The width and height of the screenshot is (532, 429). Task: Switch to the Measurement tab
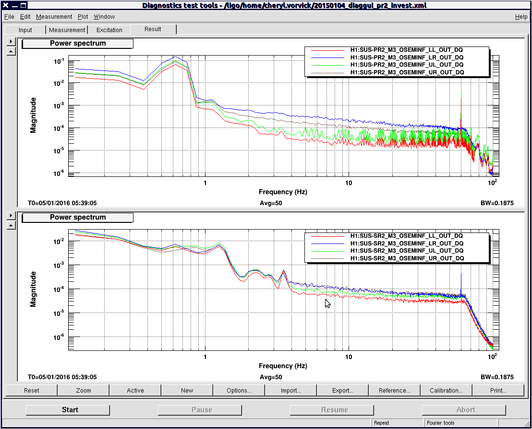click(x=67, y=30)
